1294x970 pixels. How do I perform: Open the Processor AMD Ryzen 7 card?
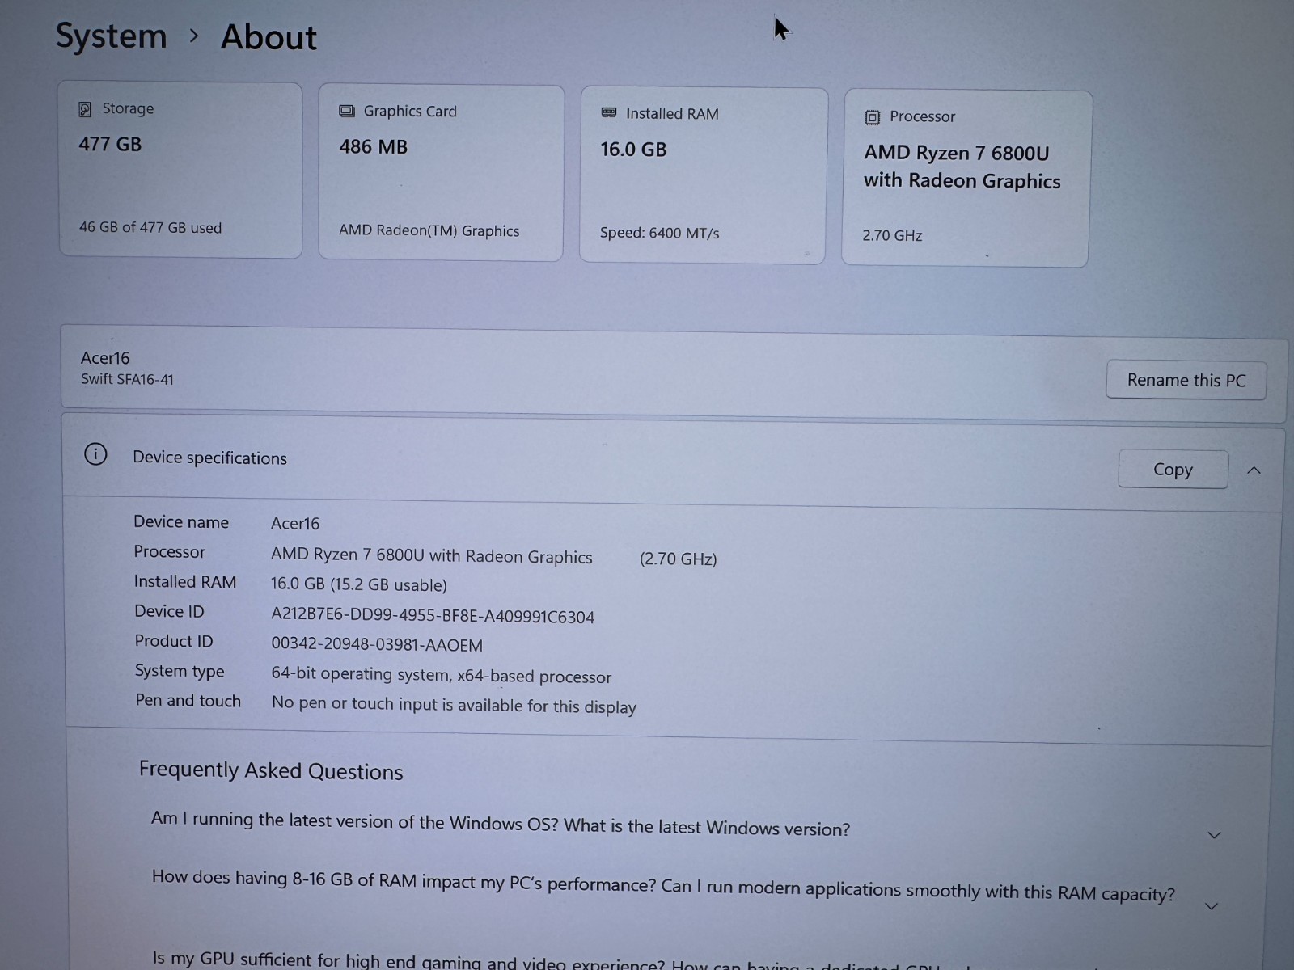tap(966, 178)
